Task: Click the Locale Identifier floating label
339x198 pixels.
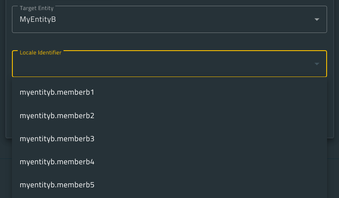Action: [41, 52]
